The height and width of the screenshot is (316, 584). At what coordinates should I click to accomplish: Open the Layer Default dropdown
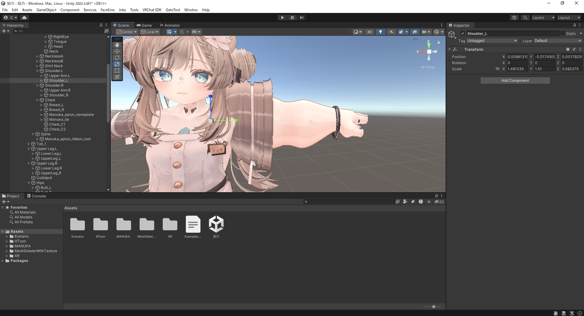coord(558,41)
